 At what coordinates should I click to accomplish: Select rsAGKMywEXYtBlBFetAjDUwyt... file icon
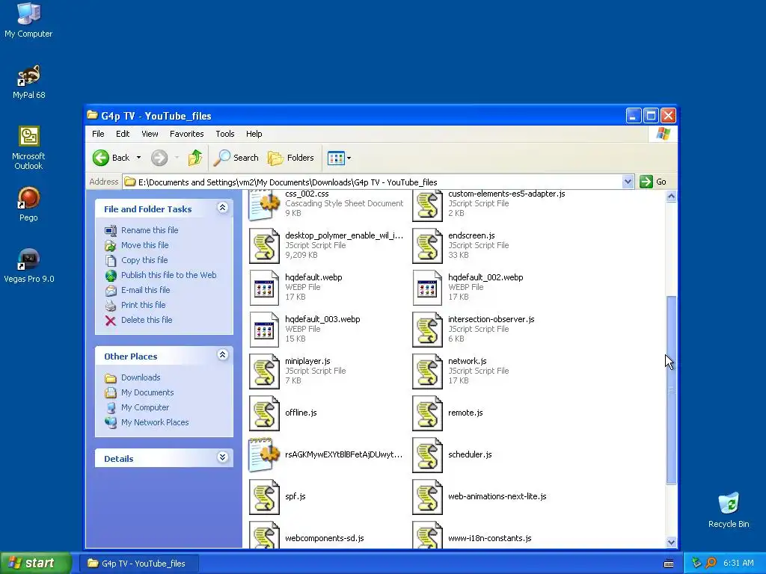tap(264, 455)
